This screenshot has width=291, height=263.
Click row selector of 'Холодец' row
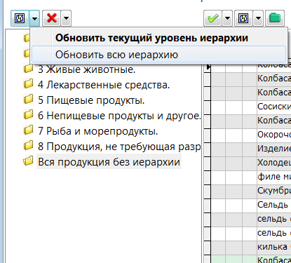coord(208,163)
